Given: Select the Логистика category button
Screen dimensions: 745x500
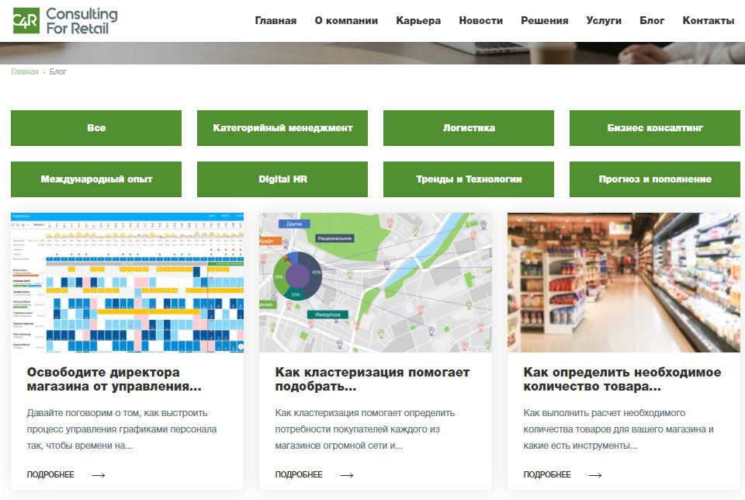Looking at the screenshot, I should pos(469,128).
